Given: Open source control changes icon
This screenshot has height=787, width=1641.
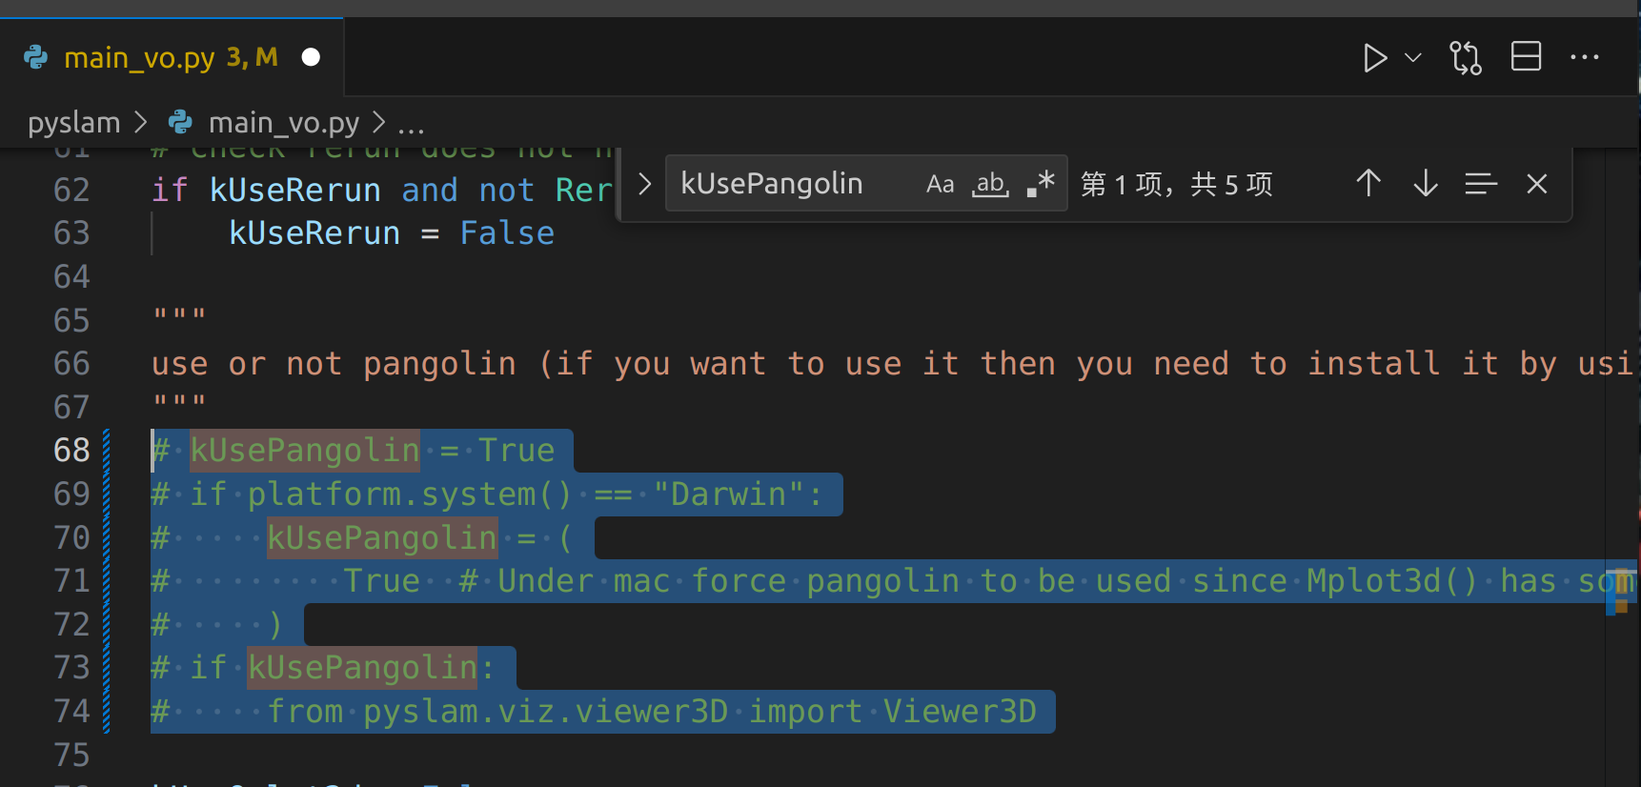Looking at the screenshot, I should (1466, 58).
